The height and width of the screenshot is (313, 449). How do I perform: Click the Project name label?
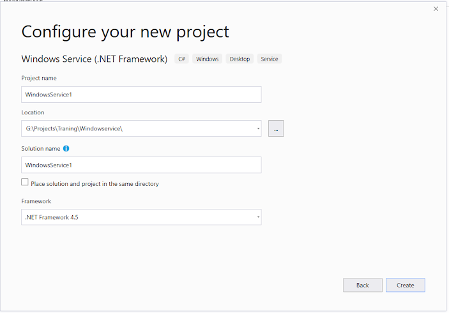[x=39, y=78]
